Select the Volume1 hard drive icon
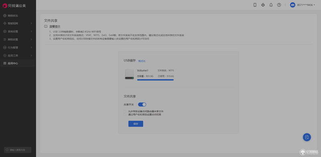This screenshot has width=321, height=157. (x=129, y=74)
